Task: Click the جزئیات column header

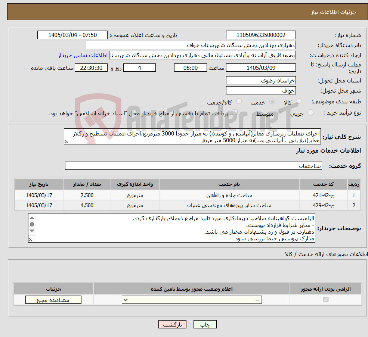Action: coord(53,289)
